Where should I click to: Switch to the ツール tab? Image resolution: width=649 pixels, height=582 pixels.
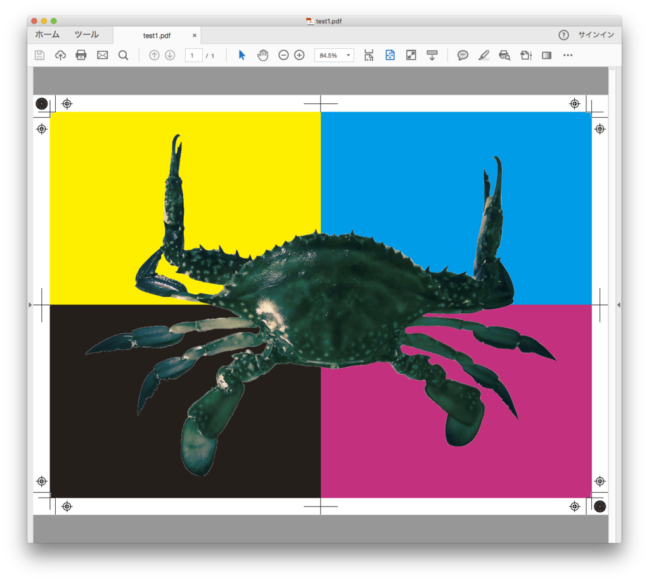click(86, 35)
